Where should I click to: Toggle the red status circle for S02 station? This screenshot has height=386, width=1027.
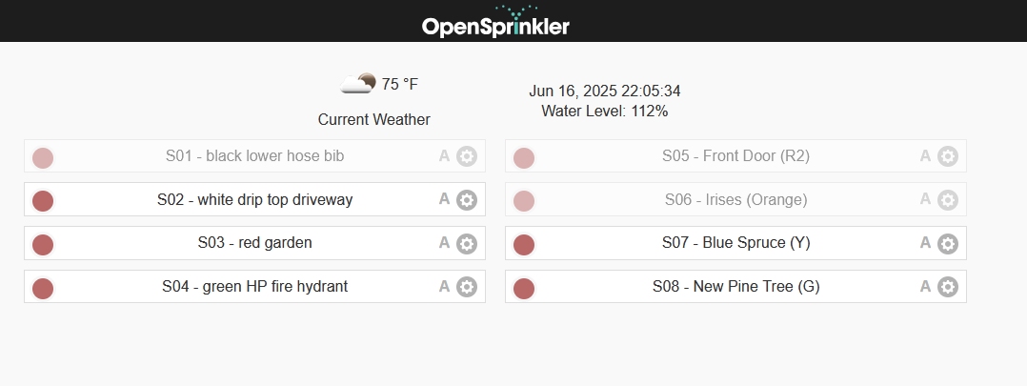click(x=43, y=200)
